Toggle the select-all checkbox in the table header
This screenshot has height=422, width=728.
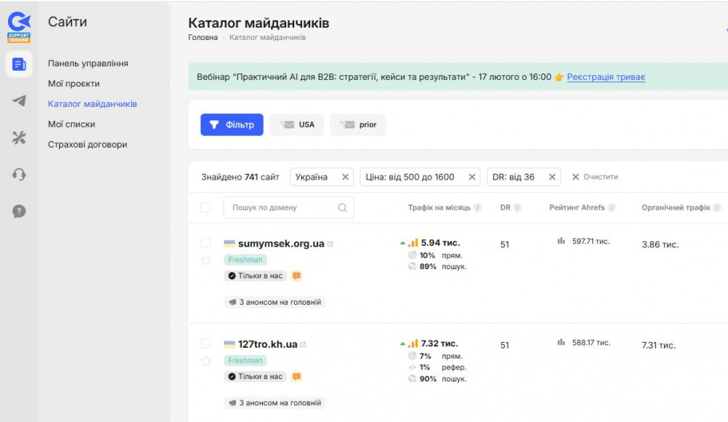(x=207, y=207)
